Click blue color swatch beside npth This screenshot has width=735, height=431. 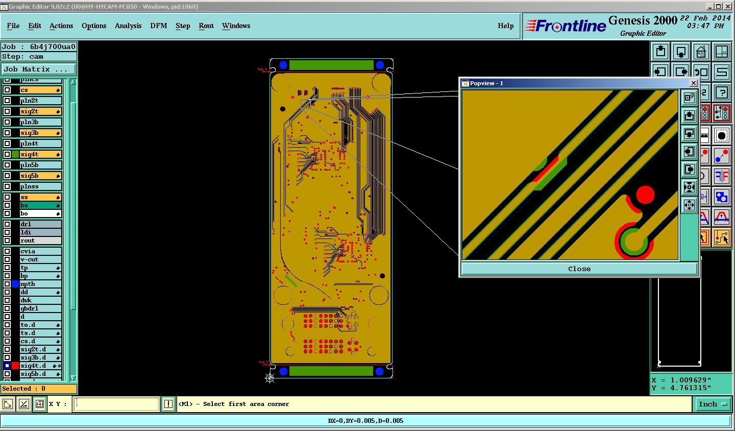(15, 284)
